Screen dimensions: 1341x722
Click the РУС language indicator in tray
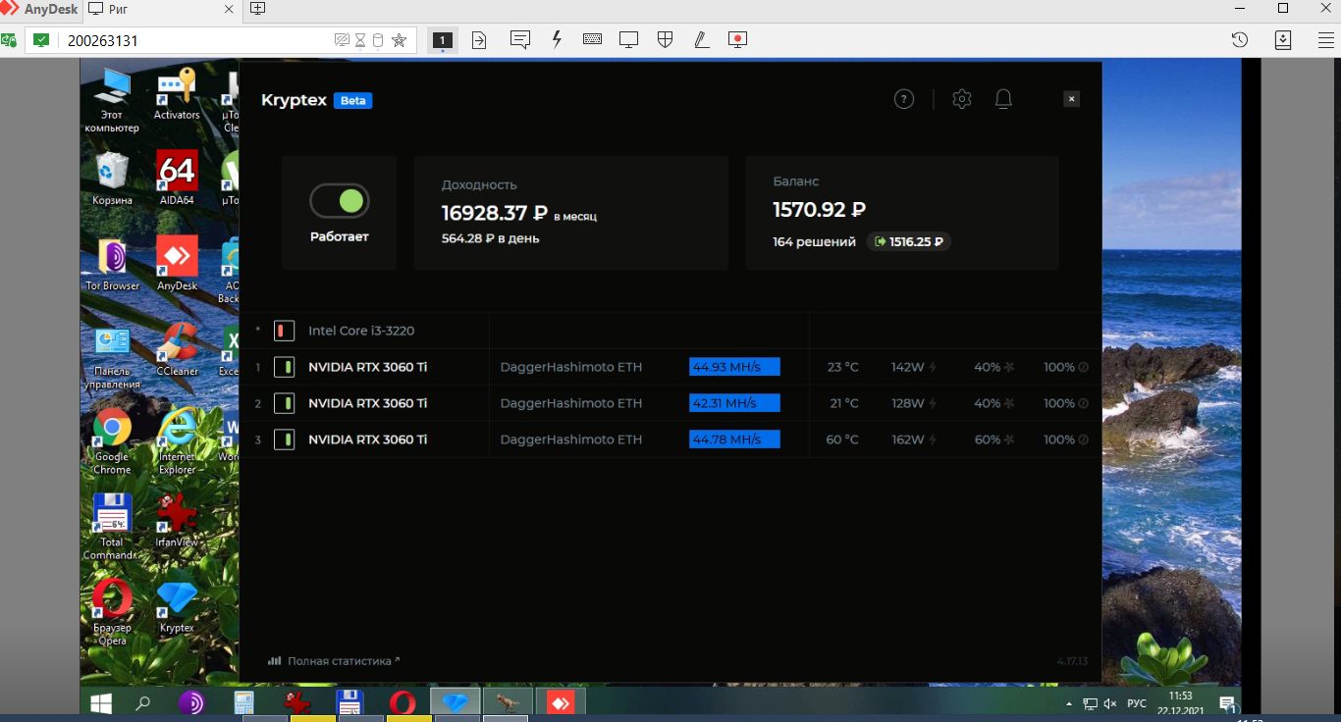[x=1137, y=703]
